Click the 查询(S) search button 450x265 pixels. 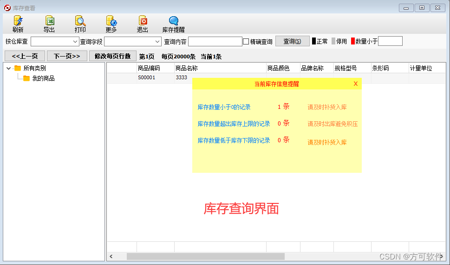293,41
